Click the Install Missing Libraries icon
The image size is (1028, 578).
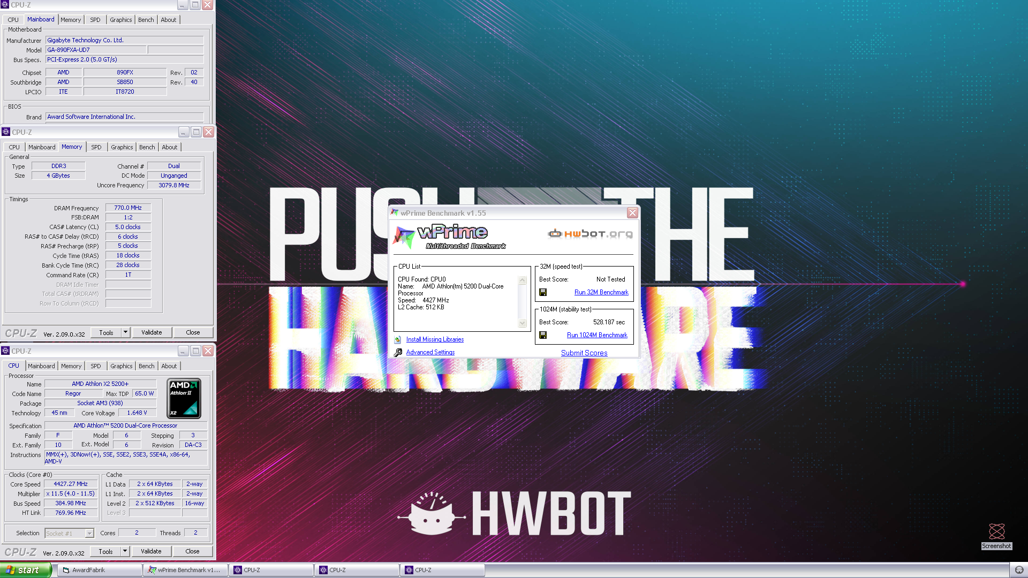398,339
